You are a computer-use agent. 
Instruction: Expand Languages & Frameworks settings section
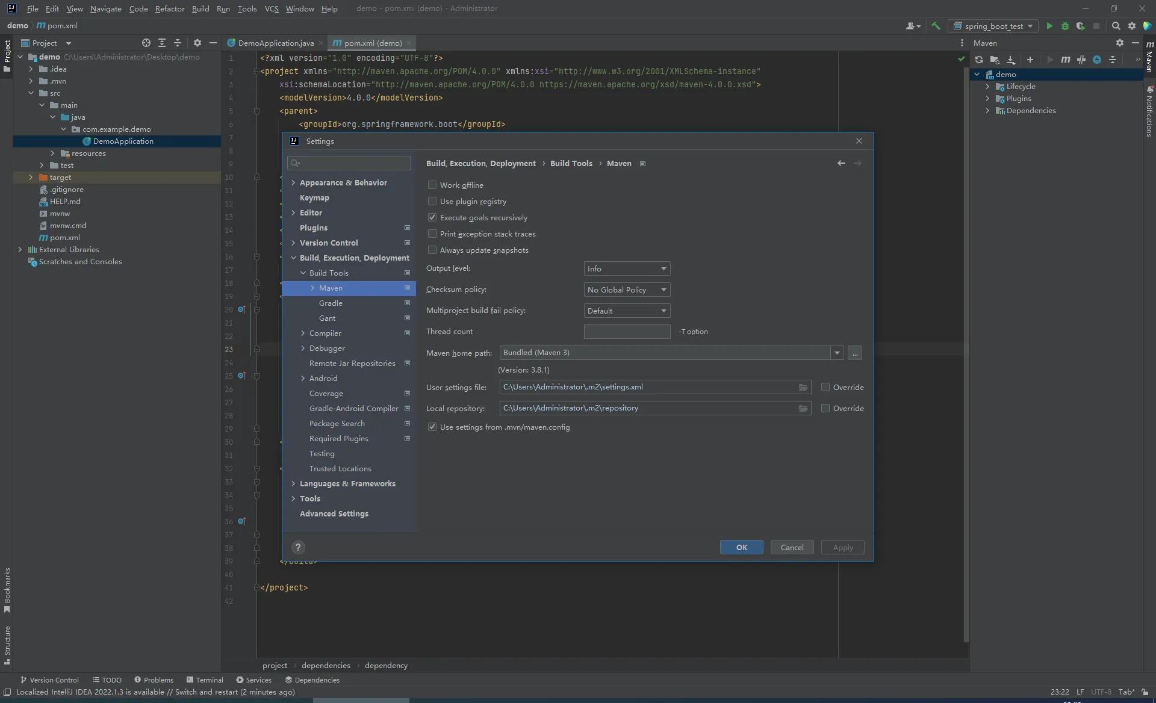[x=293, y=484]
